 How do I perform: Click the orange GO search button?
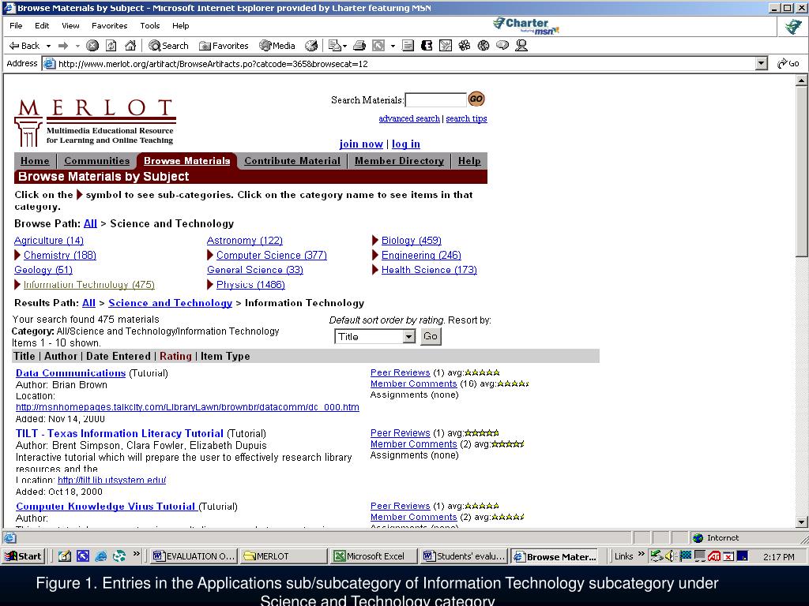tap(476, 99)
